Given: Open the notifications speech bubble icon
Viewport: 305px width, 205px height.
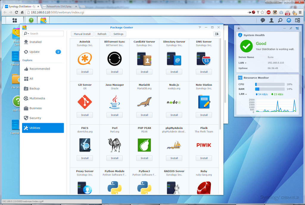Looking at the screenshot, I should (263, 20).
